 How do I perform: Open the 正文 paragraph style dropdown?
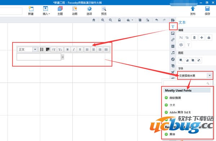pyautogui.click(x=27, y=49)
